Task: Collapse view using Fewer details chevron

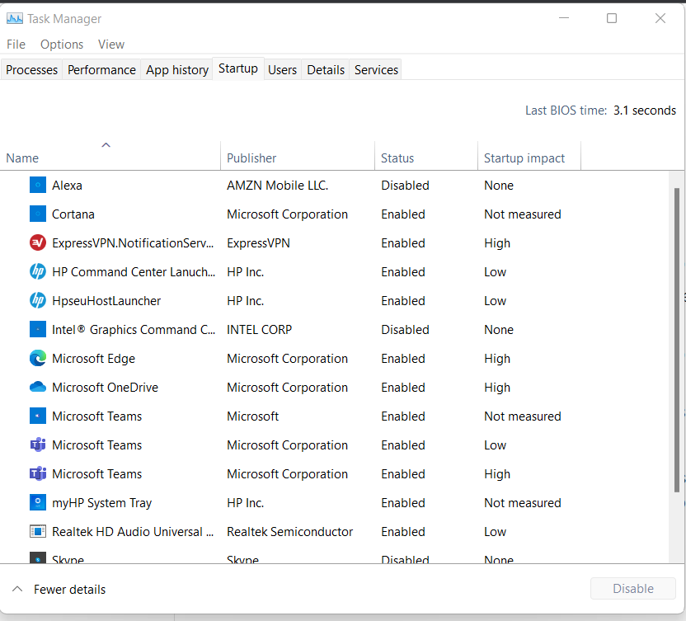Action: pos(17,589)
